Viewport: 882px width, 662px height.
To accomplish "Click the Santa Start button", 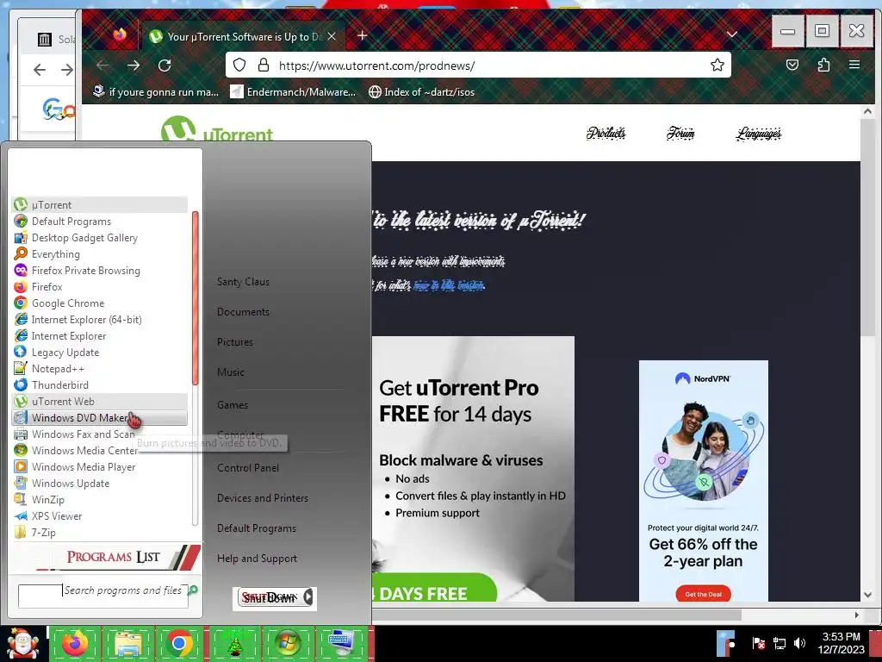I will pyautogui.click(x=23, y=644).
